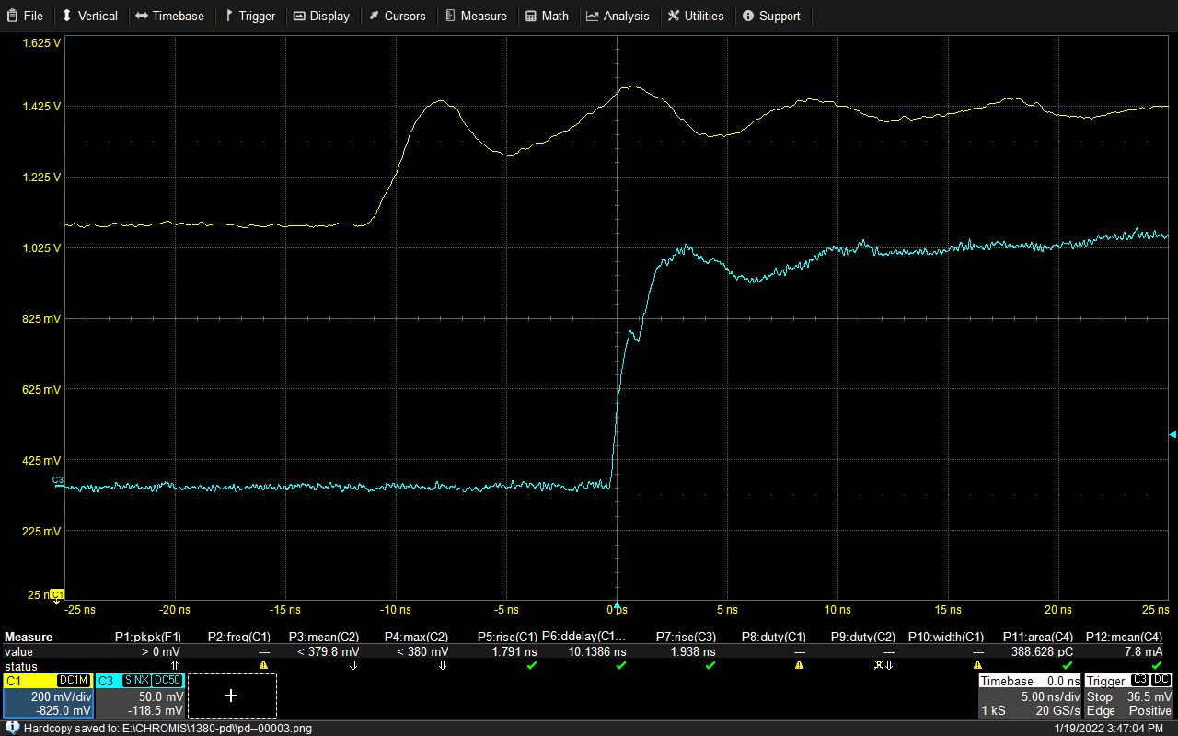Click the warning status icon under P10
The width and height of the screenshot is (1178, 736).
[x=977, y=665]
